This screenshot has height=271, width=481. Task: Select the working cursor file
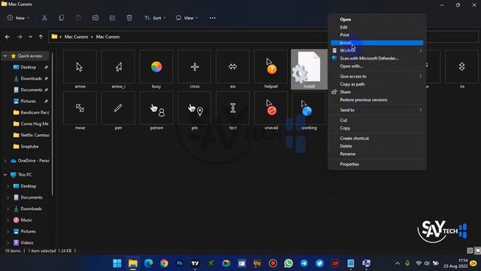(x=309, y=111)
